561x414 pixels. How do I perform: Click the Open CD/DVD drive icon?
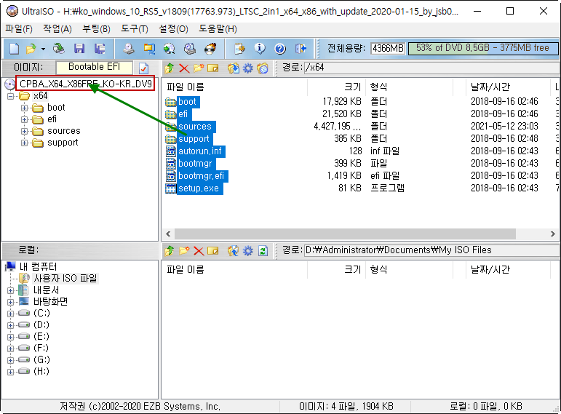click(x=59, y=48)
